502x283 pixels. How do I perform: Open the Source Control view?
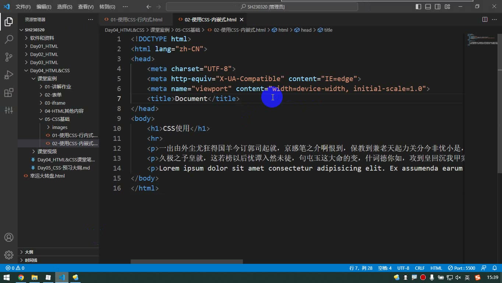click(x=9, y=57)
